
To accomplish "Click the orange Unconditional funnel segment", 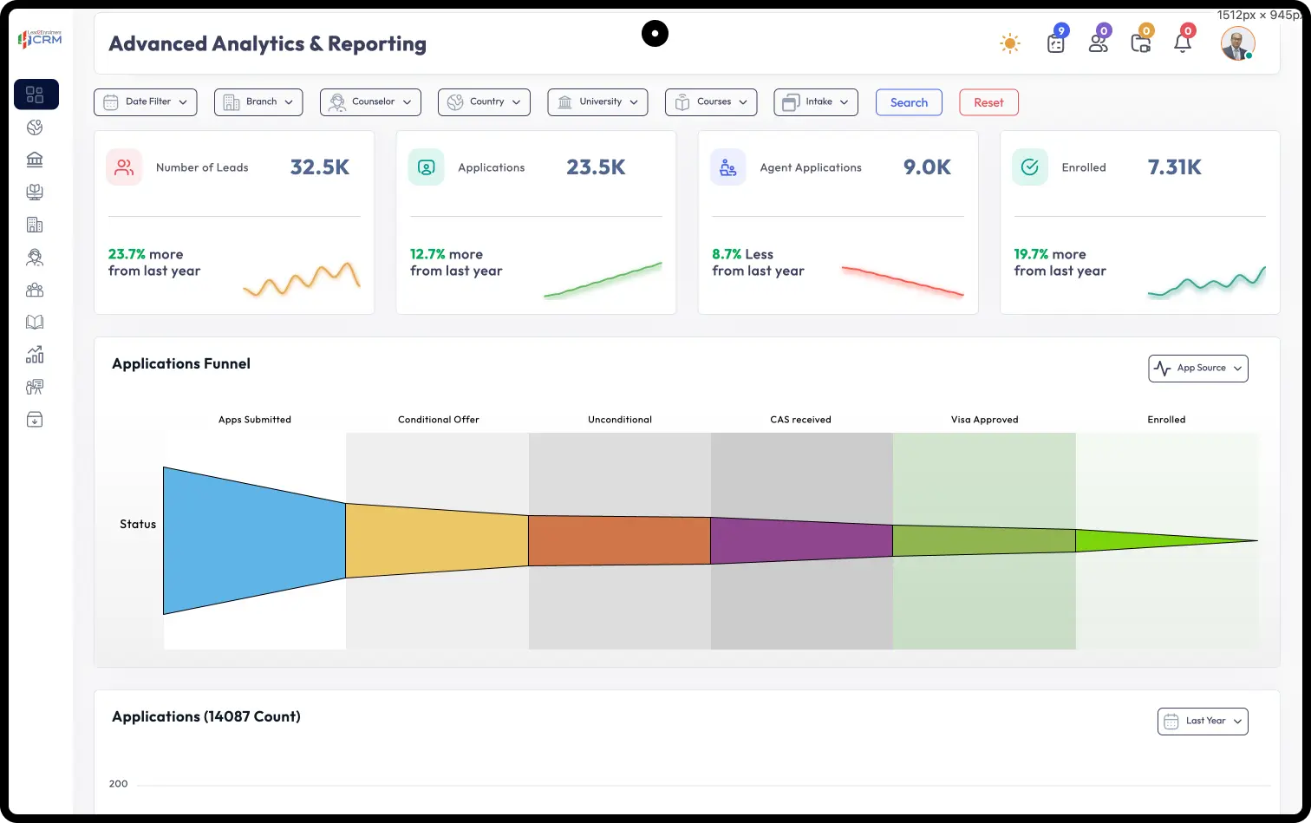I will click(619, 541).
